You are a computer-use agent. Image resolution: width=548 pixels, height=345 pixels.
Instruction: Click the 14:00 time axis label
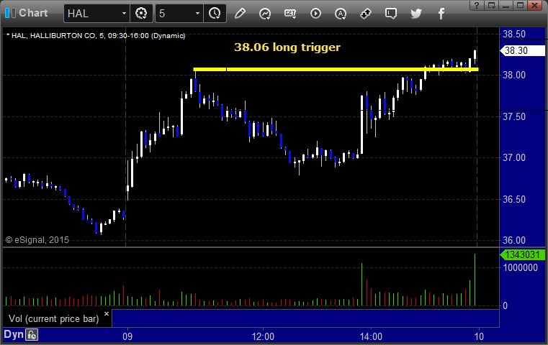[371, 336]
